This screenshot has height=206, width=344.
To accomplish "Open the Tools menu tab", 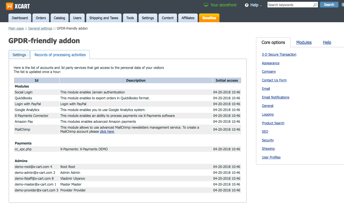I will click(x=130, y=18).
